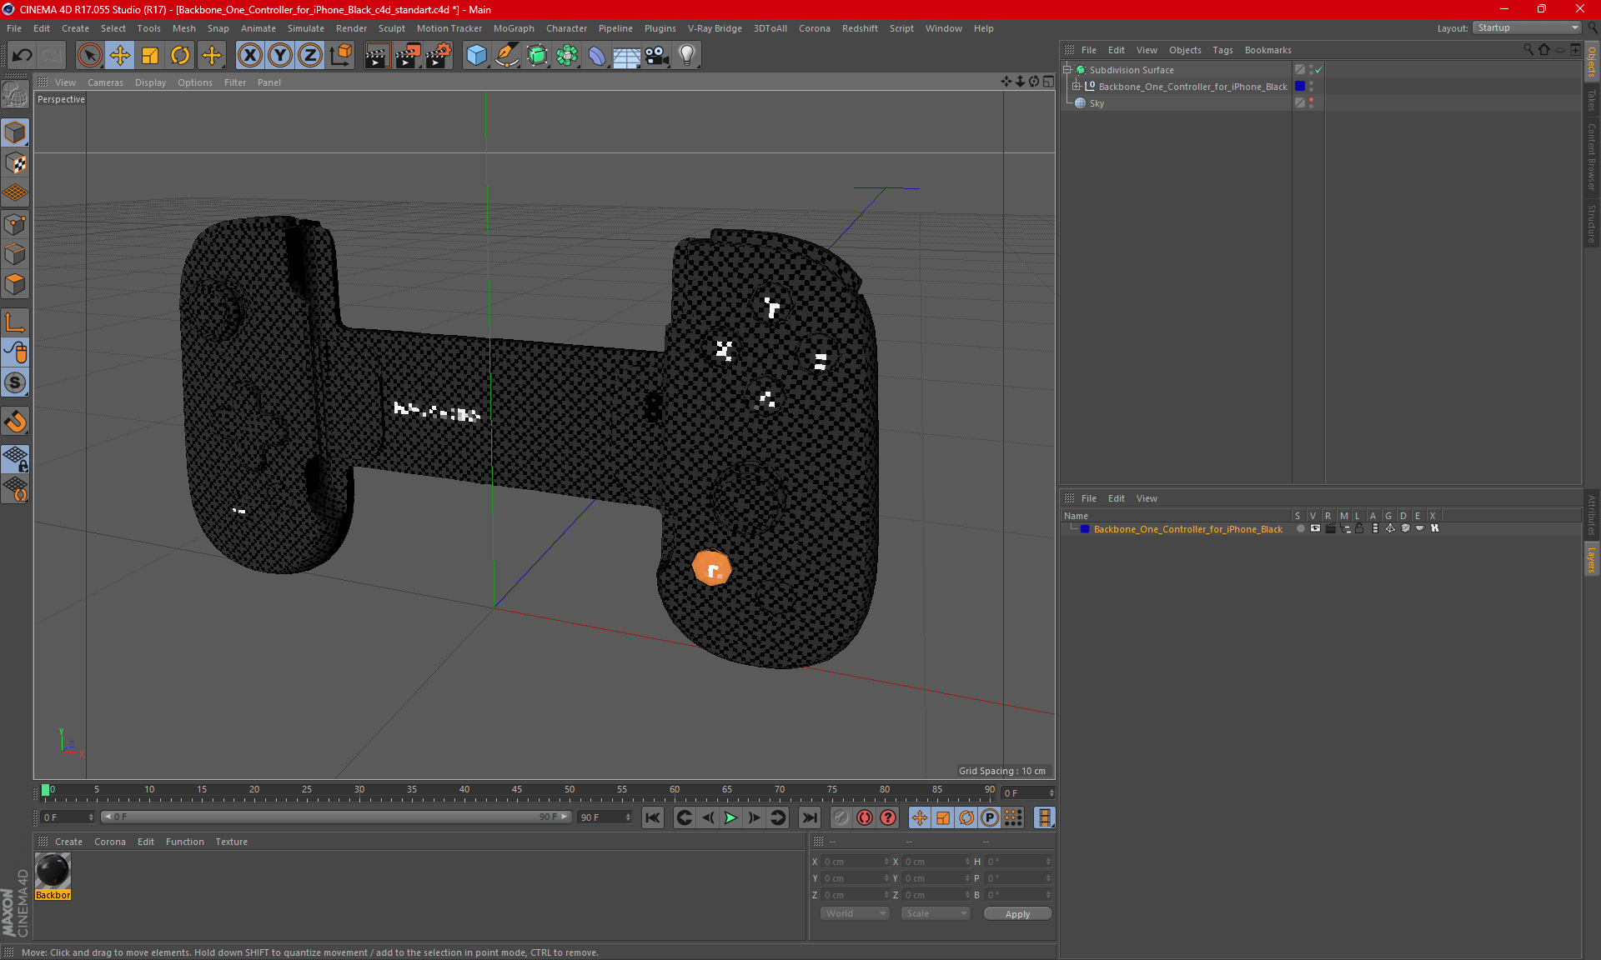Select the Move tool in toolbar

pyautogui.click(x=120, y=56)
